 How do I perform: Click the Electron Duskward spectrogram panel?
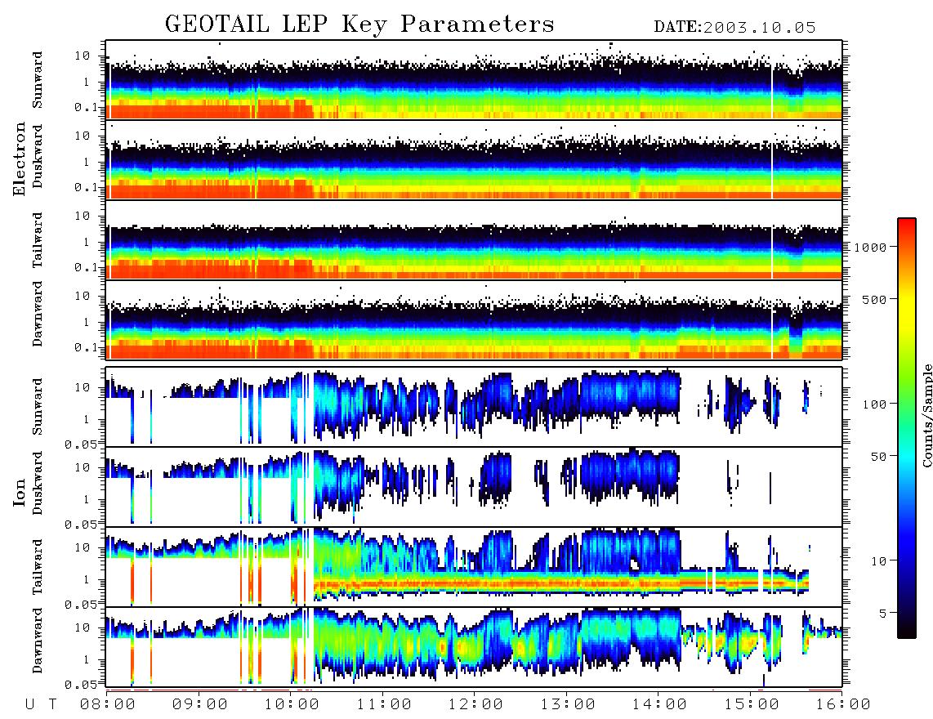pyautogui.click(x=474, y=159)
